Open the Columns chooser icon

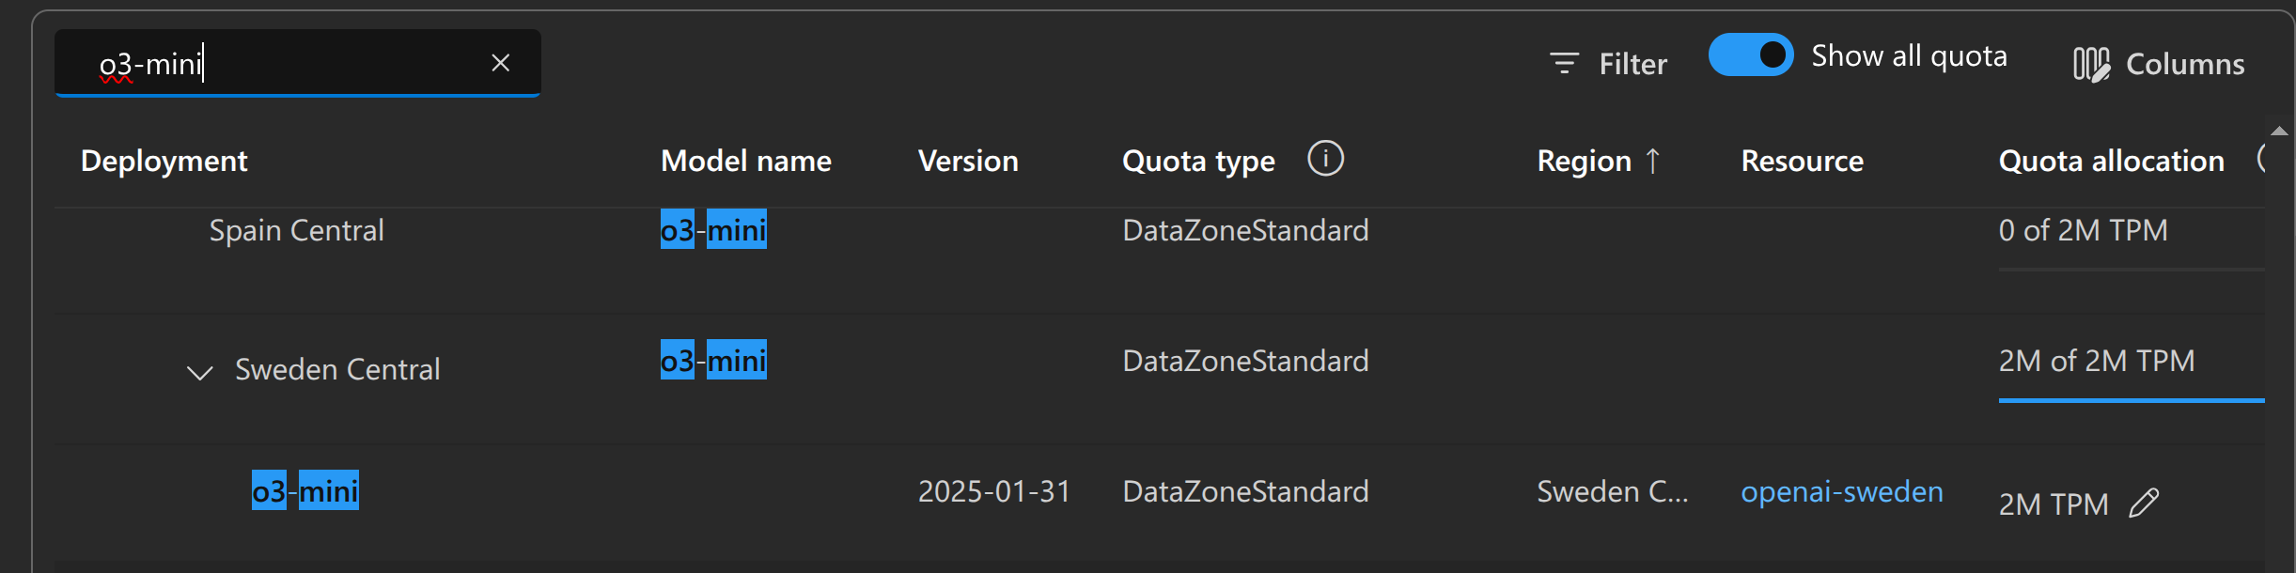pos(2090,64)
